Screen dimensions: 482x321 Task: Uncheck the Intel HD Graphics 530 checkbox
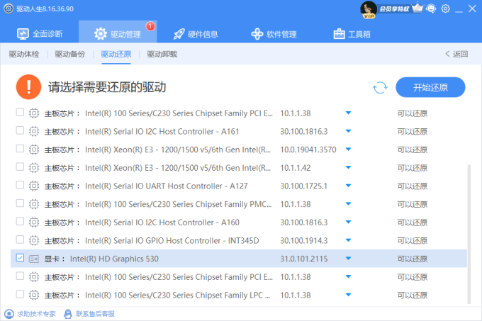pos(20,258)
